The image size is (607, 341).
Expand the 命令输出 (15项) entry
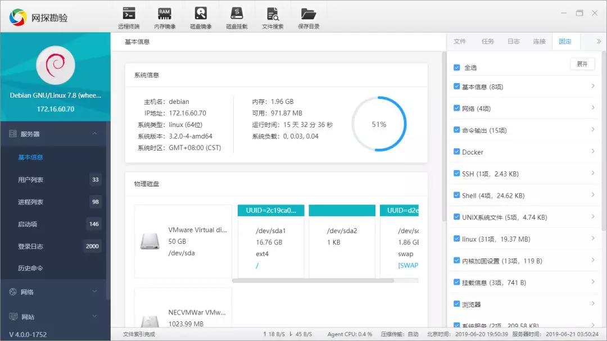(x=594, y=130)
